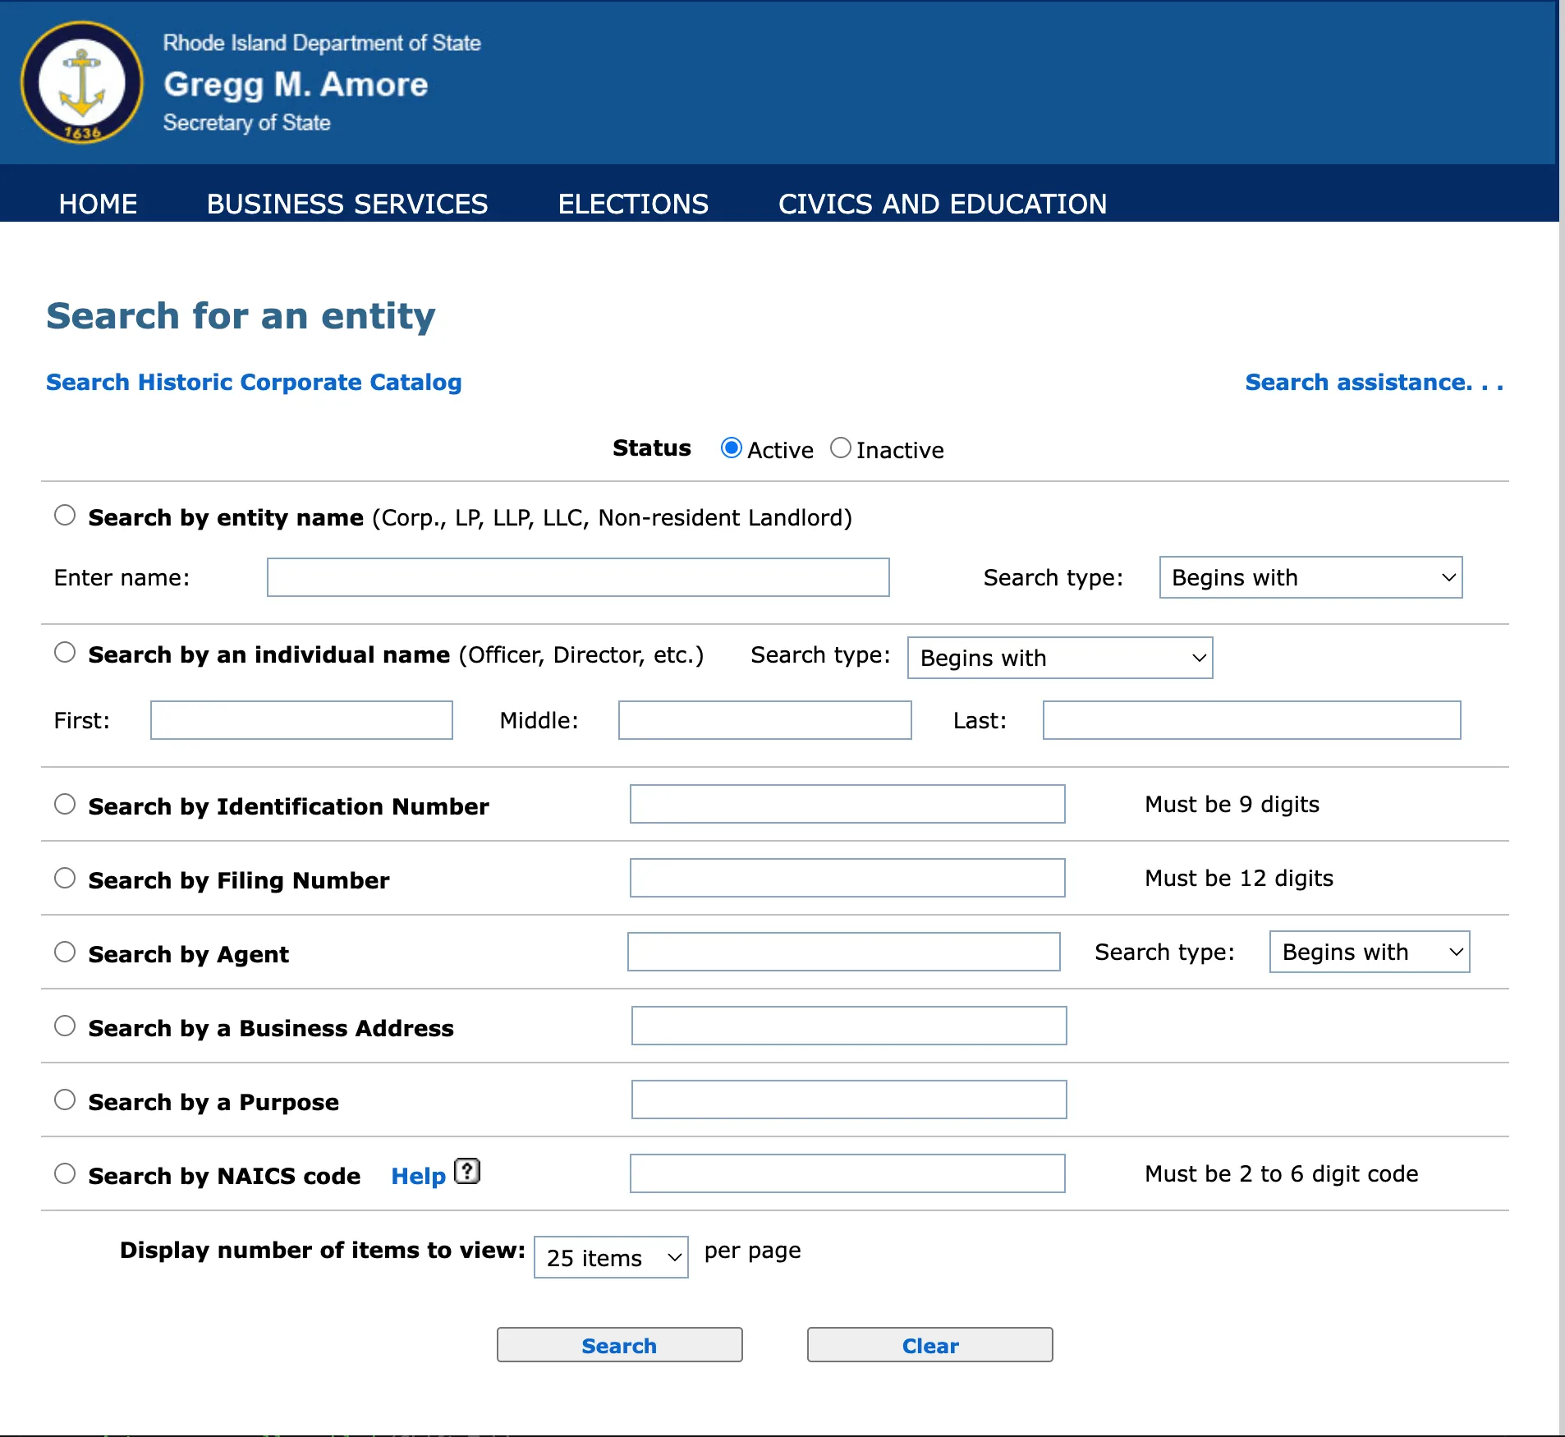
Task: Click the Clear button
Action: point(929,1345)
